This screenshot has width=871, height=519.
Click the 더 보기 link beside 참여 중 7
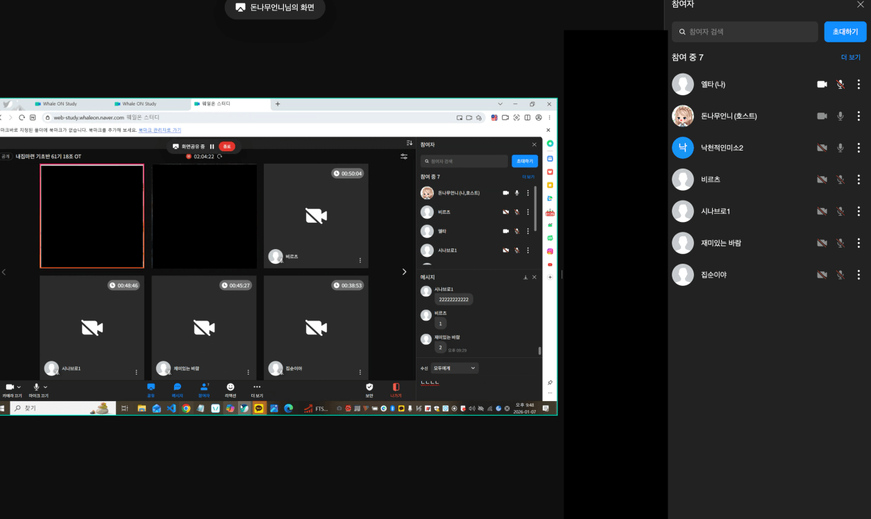click(850, 58)
